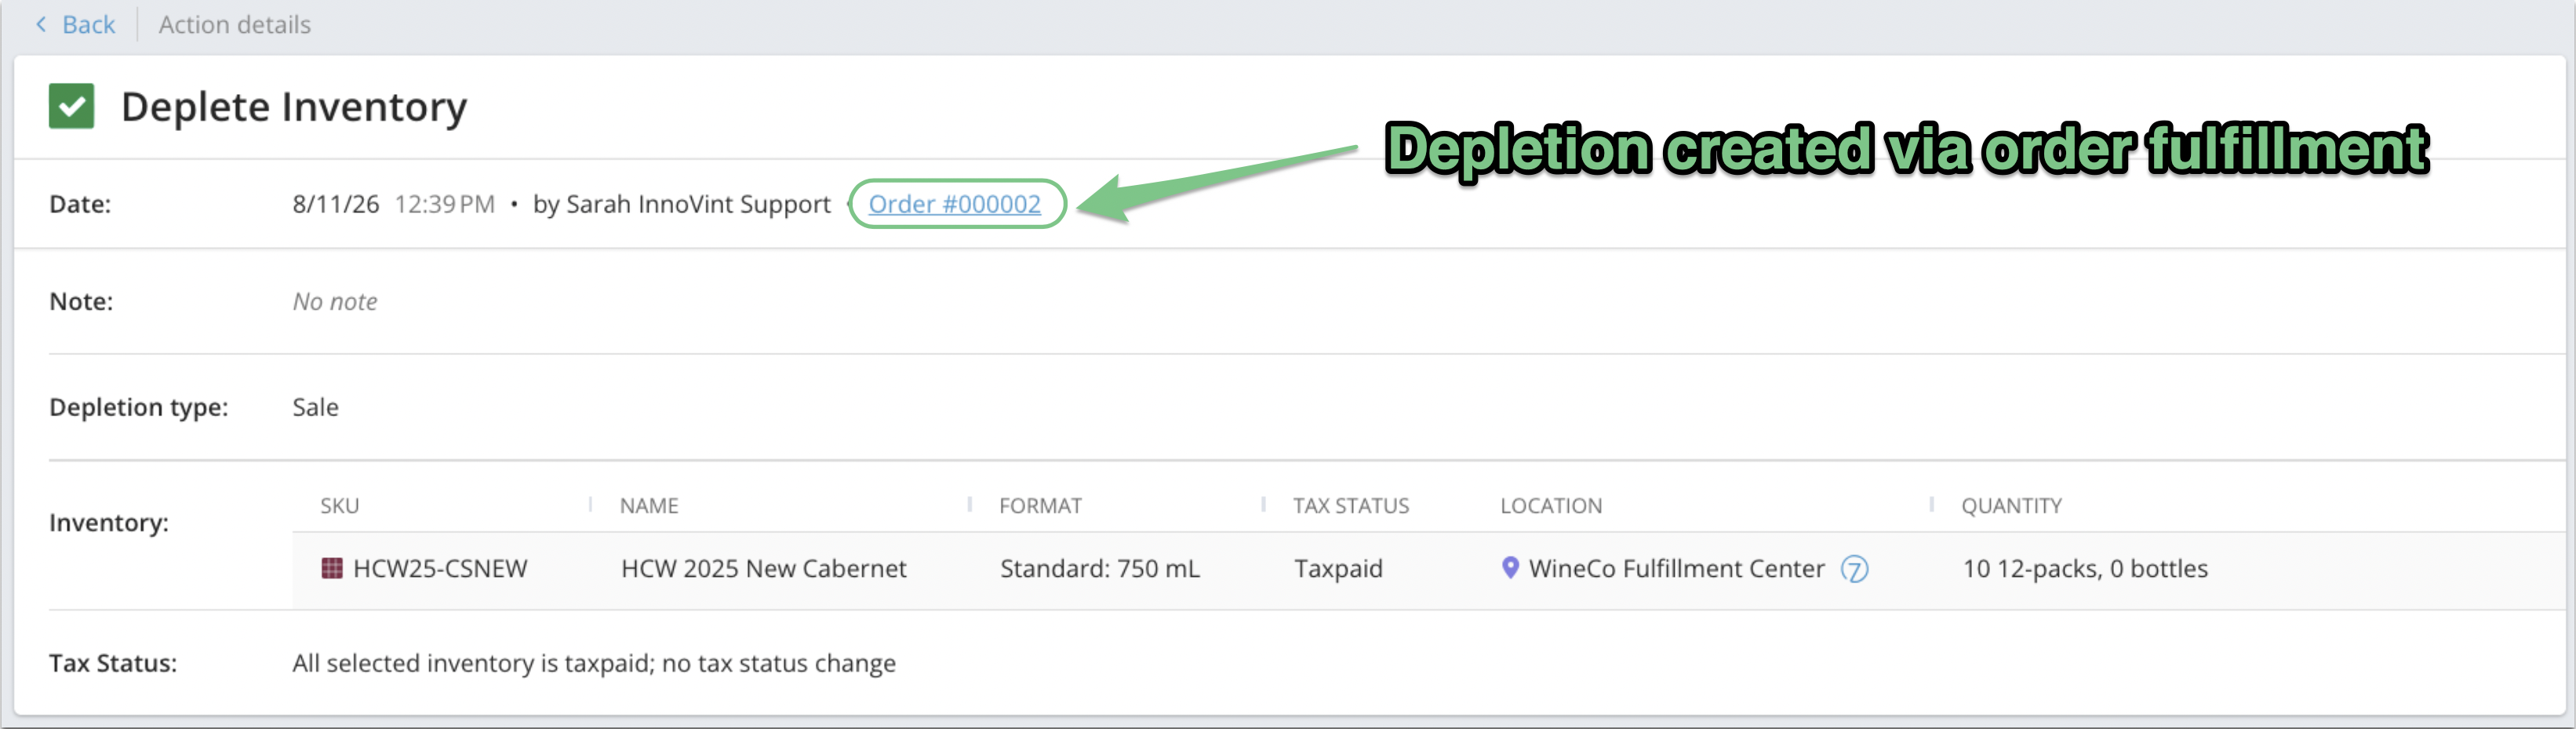Click the circled 7 location count badge
The width and height of the screenshot is (2576, 729).
click(x=1854, y=569)
